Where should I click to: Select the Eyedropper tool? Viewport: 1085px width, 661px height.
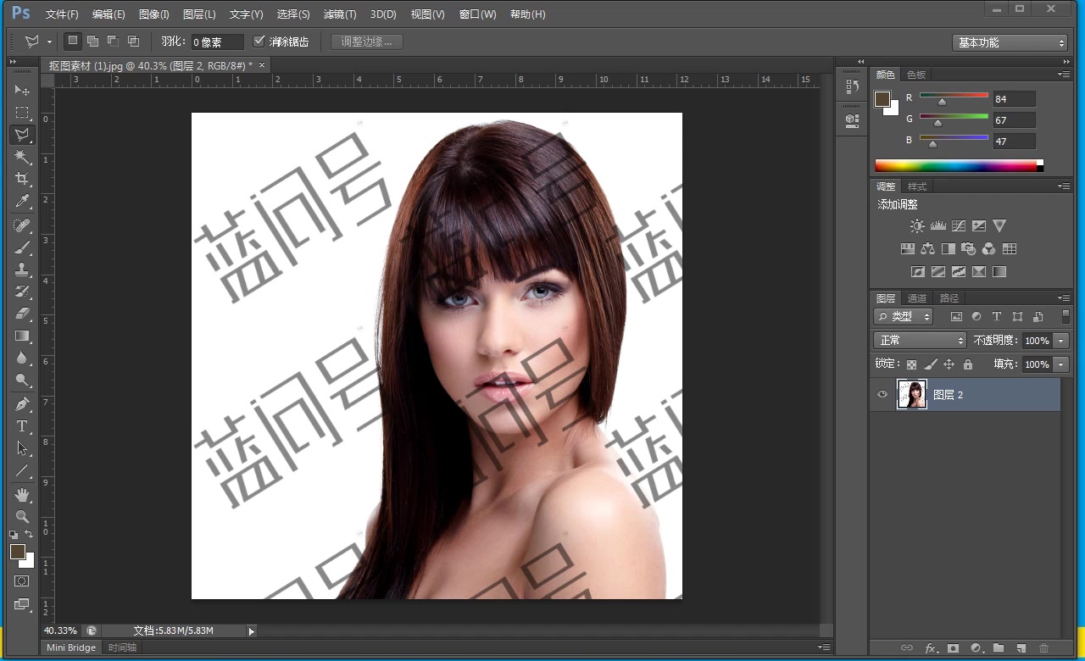coord(22,201)
